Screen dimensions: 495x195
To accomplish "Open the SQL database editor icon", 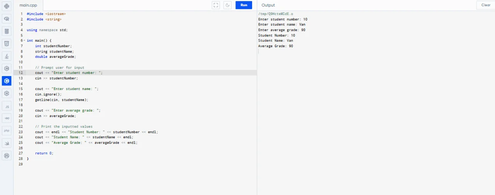I will (7, 31).
